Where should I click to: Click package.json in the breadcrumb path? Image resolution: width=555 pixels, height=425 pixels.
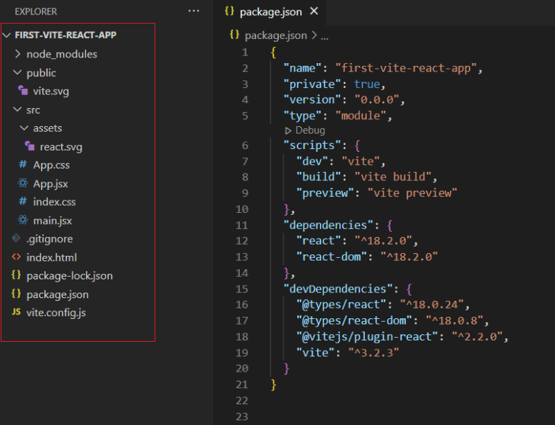coord(275,35)
